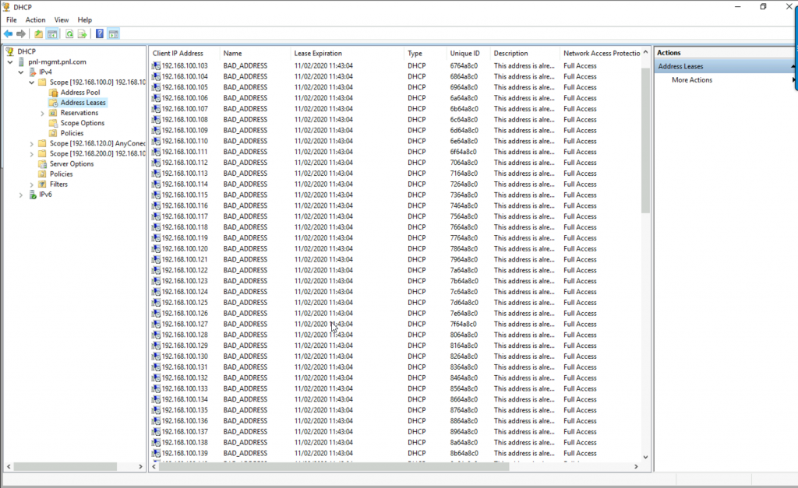Click the Up one level folder icon

pos(38,33)
